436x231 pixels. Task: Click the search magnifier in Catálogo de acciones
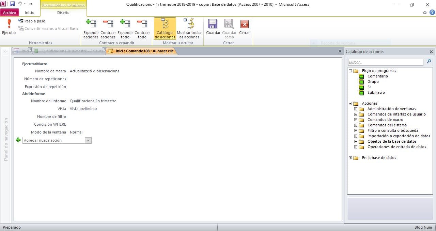(429, 62)
